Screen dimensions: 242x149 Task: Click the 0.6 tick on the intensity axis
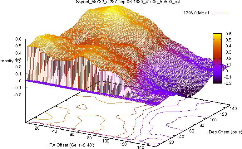point(18,39)
